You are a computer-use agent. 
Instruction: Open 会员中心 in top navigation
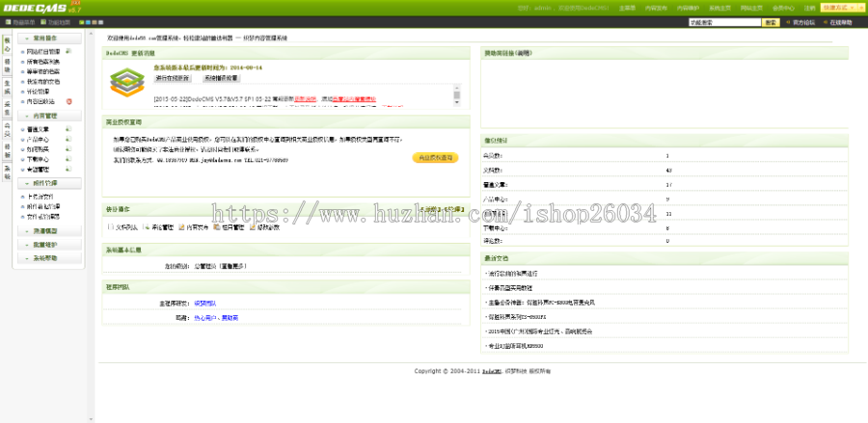[x=783, y=9]
